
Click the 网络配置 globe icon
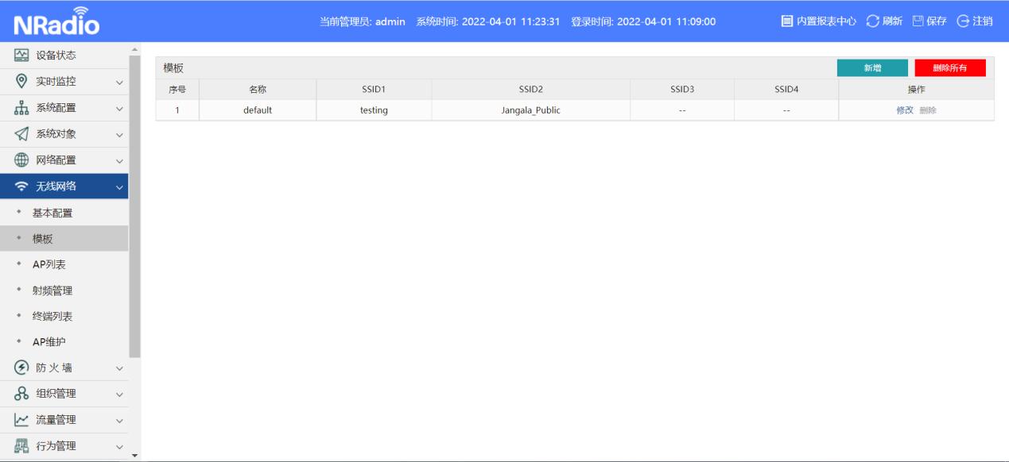[22, 160]
